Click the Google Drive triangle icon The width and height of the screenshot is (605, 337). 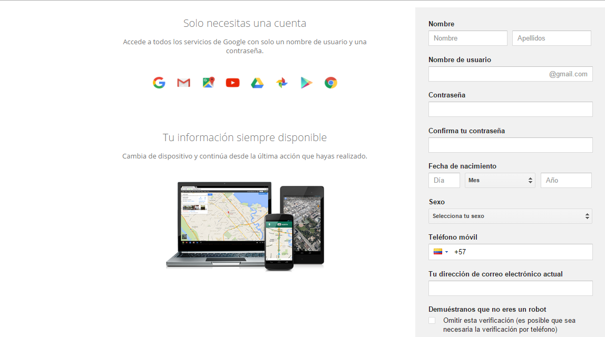257,83
